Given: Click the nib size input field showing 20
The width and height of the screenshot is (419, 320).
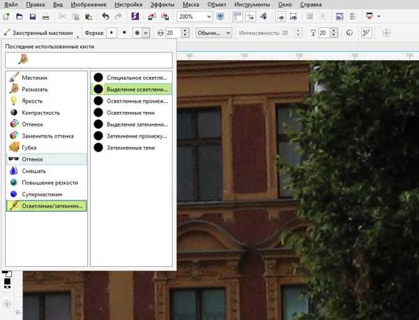Looking at the screenshot, I should pyautogui.click(x=173, y=33).
